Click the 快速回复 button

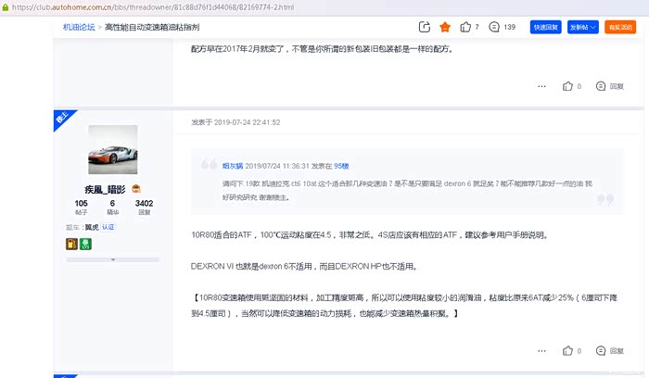(x=545, y=28)
